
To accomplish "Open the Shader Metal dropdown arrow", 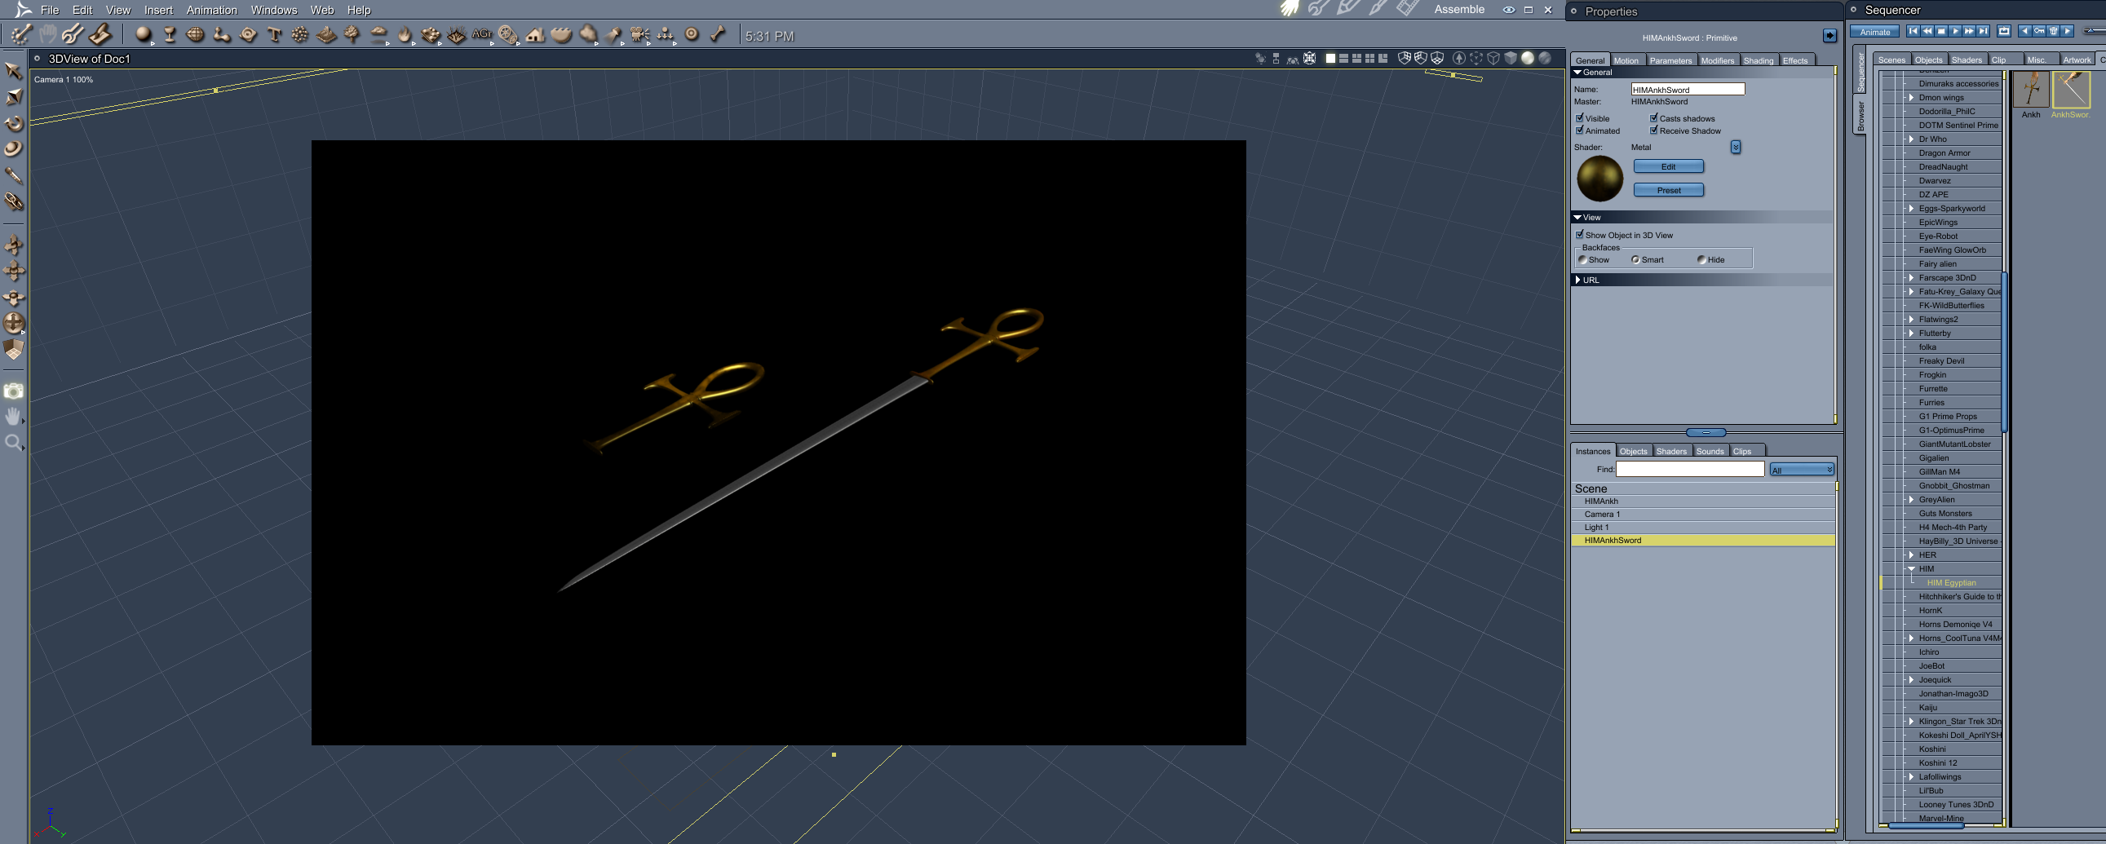I will point(1736,147).
